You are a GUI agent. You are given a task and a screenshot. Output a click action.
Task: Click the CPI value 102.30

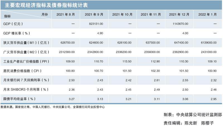click(x=151, y=71)
